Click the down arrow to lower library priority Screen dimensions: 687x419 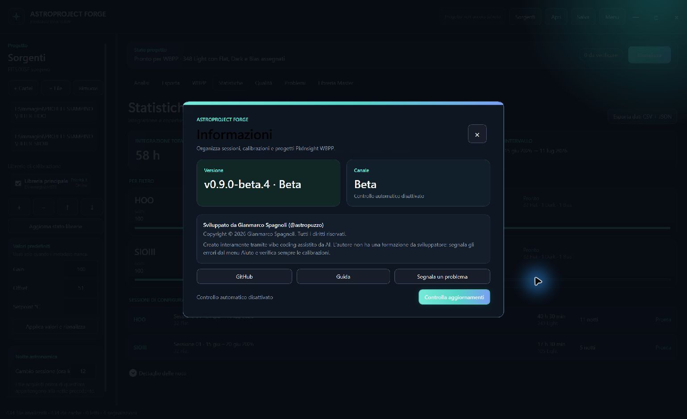[x=92, y=207]
